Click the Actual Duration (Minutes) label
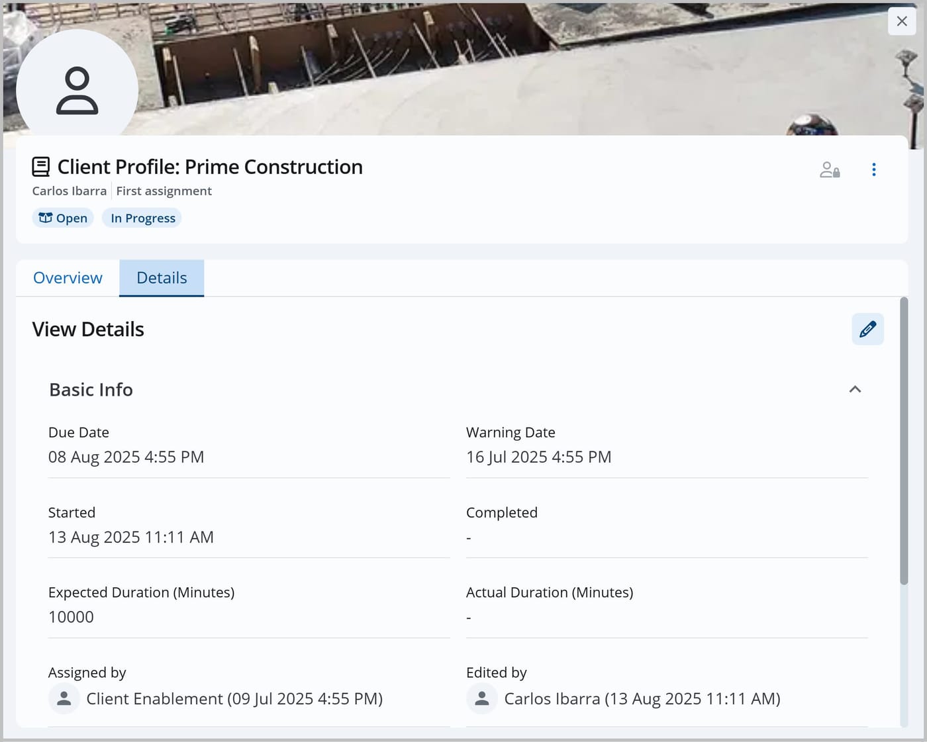This screenshot has width=927, height=742. tap(550, 592)
